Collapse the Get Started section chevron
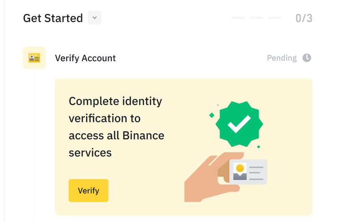The width and height of the screenshot is (356, 222). 95,18
